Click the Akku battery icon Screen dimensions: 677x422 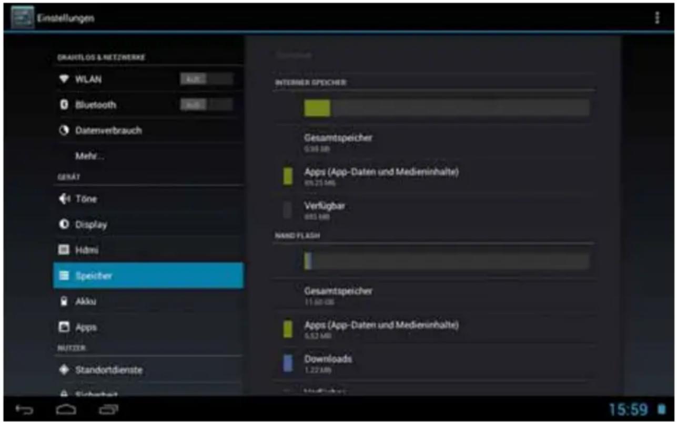[64, 301]
